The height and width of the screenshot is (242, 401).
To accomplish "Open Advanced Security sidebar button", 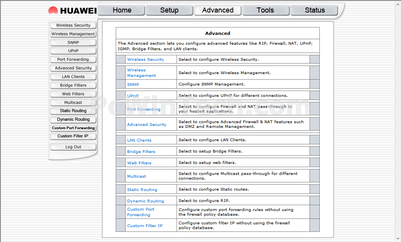I will coord(73,68).
